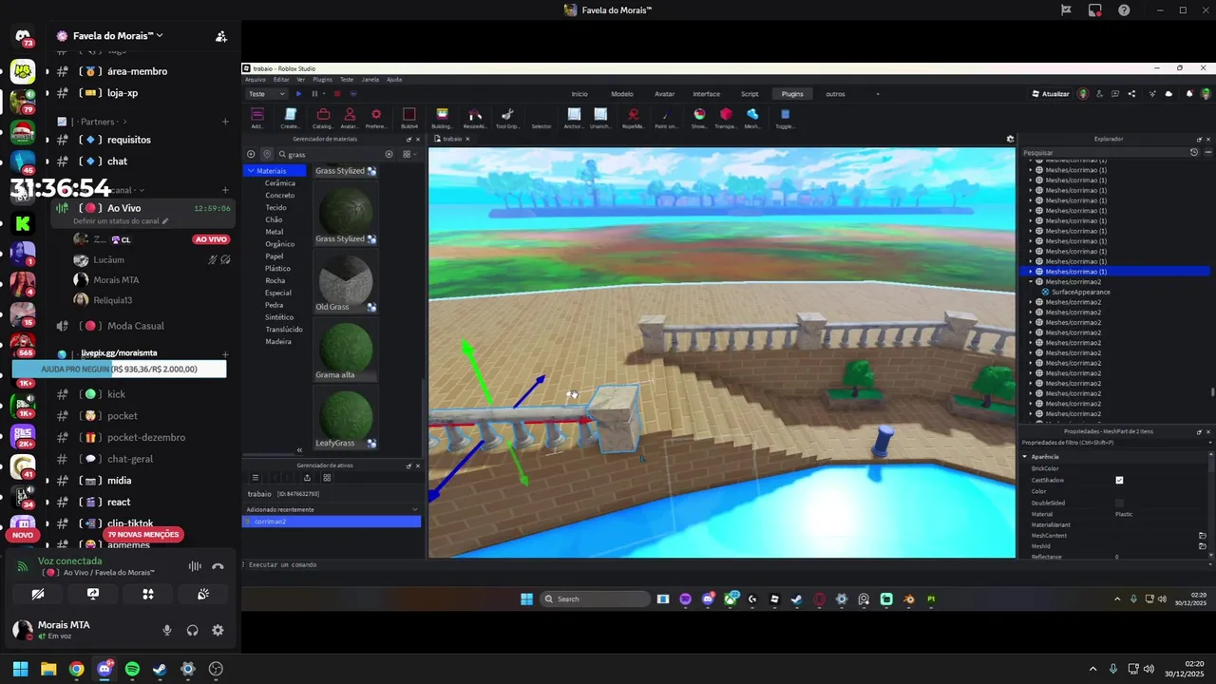Click the Toggle plugin cylinder icon
This screenshot has height=684, width=1216.
[x=785, y=115]
